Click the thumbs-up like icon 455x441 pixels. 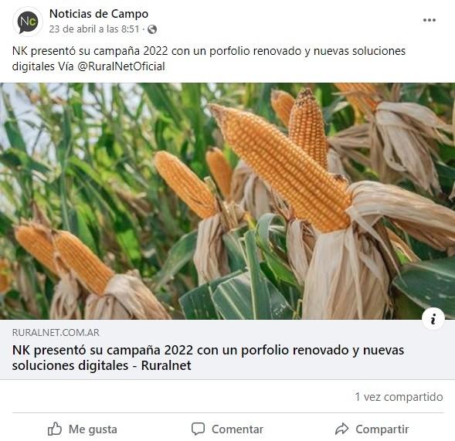pyautogui.click(x=55, y=429)
